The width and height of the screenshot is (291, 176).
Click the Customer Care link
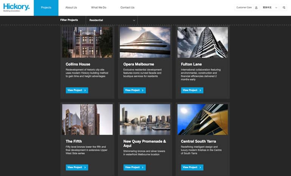point(244,8)
